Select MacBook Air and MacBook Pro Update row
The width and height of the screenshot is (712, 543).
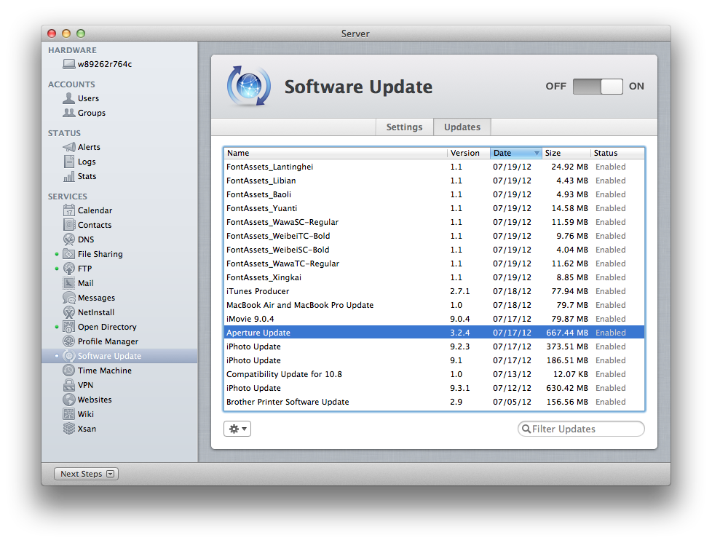click(434, 305)
